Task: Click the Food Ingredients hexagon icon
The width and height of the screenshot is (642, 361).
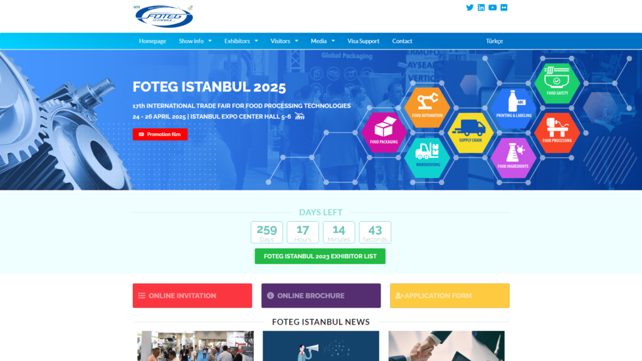Action: [513, 157]
